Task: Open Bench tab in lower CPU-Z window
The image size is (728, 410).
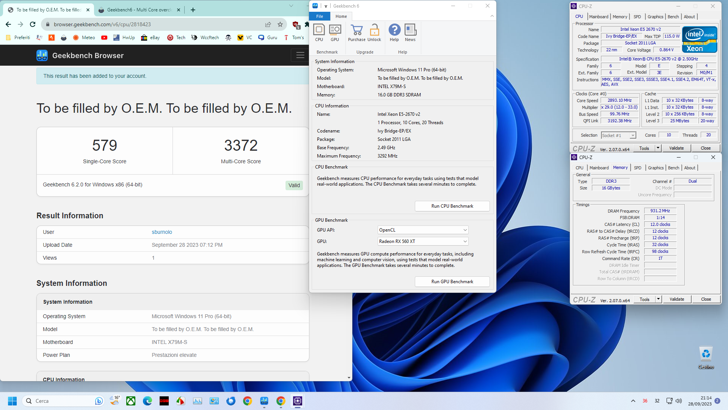Action: (x=674, y=168)
